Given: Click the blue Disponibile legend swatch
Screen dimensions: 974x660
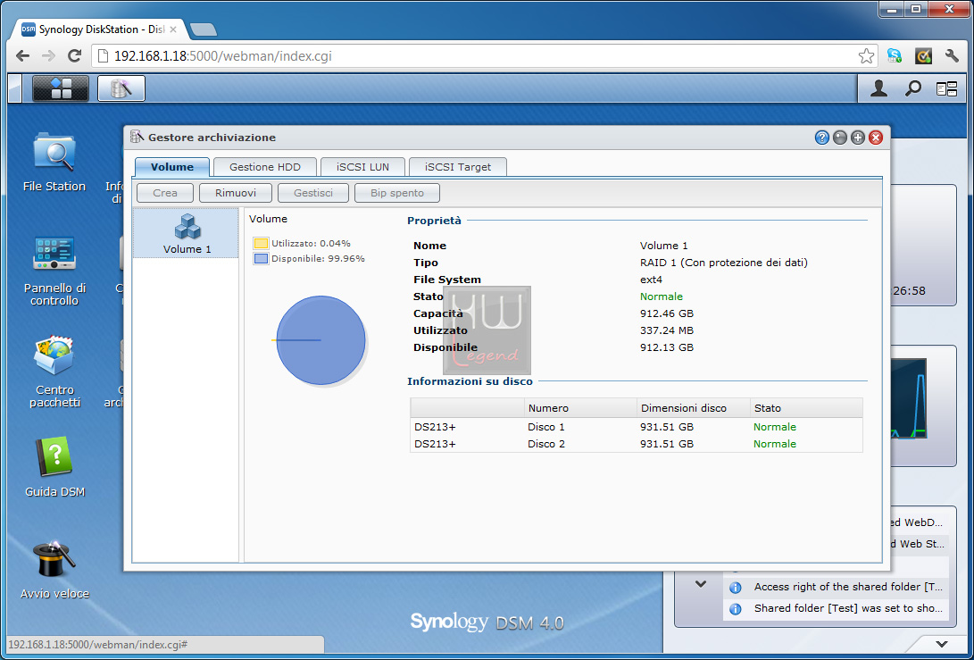Looking at the screenshot, I should pyautogui.click(x=261, y=258).
